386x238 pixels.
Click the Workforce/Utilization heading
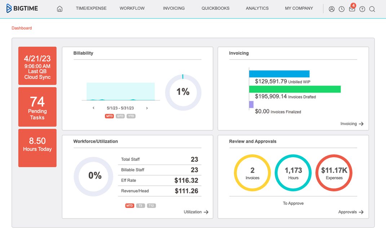[x=96, y=141]
